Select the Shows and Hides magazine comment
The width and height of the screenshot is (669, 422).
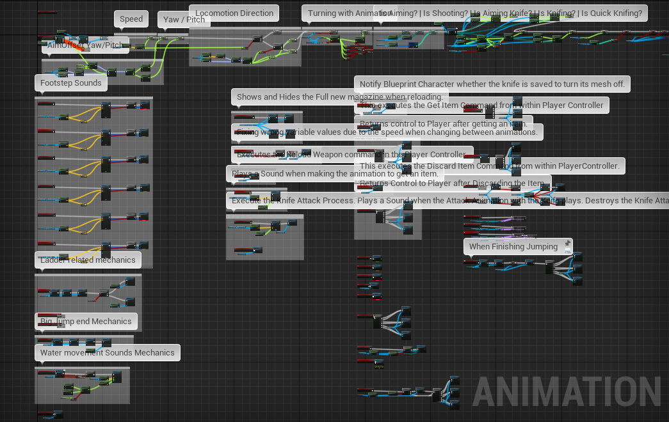[x=339, y=97]
